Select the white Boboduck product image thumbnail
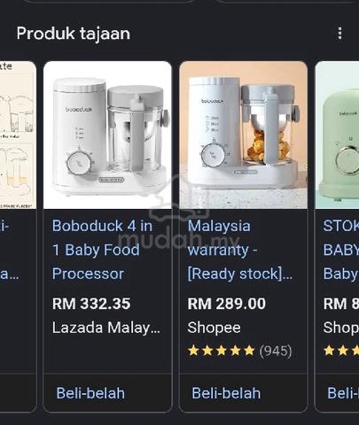Image resolution: width=359 pixels, height=425 pixels. click(107, 135)
